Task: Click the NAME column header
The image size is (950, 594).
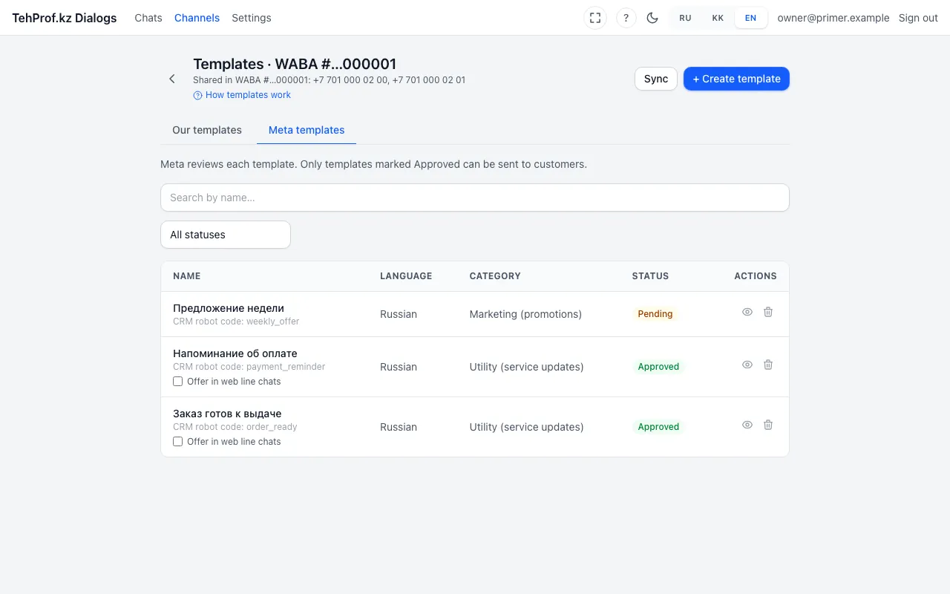Action: [x=187, y=276]
